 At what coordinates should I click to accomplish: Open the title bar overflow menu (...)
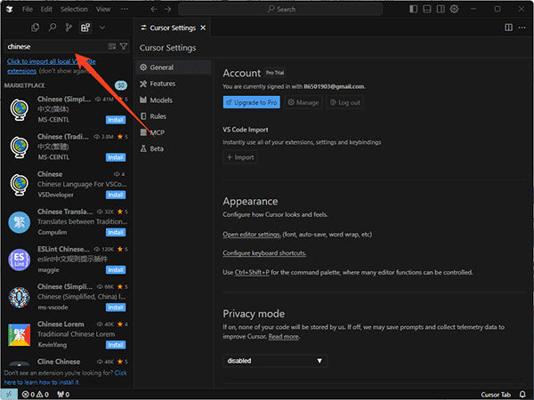click(x=124, y=9)
